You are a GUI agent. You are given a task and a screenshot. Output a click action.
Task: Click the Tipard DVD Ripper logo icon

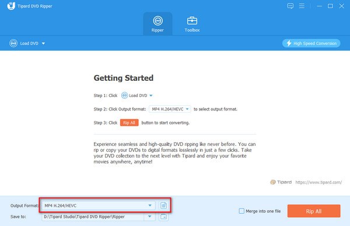(x=11, y=6)
